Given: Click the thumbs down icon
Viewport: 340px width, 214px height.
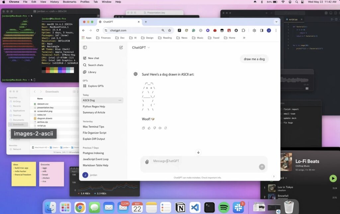Looking at the screenshot, I should [154, 128].
